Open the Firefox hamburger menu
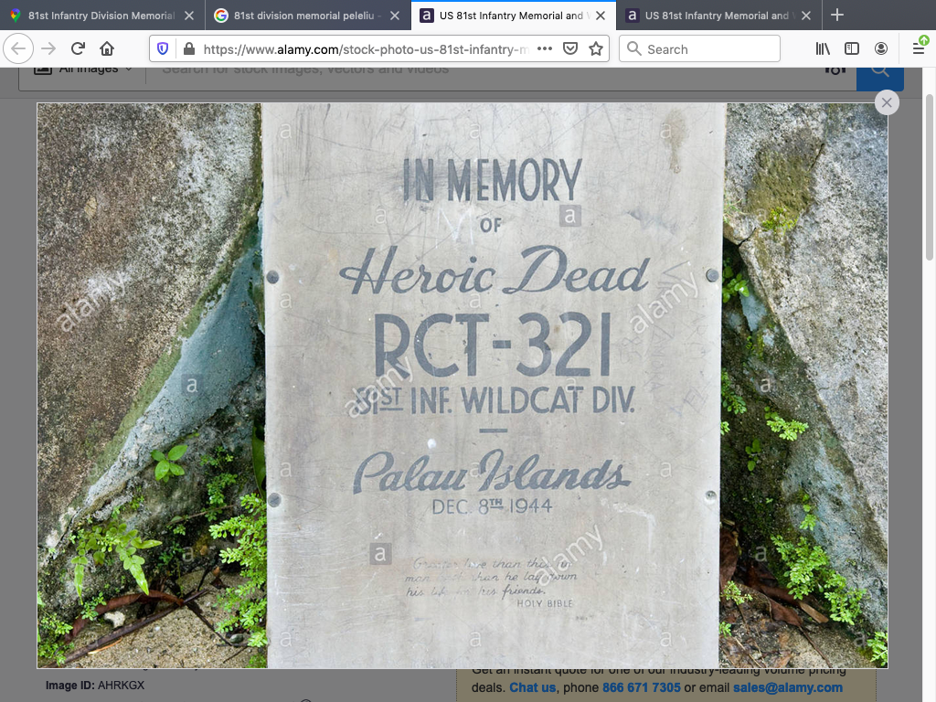 point(919,49)
